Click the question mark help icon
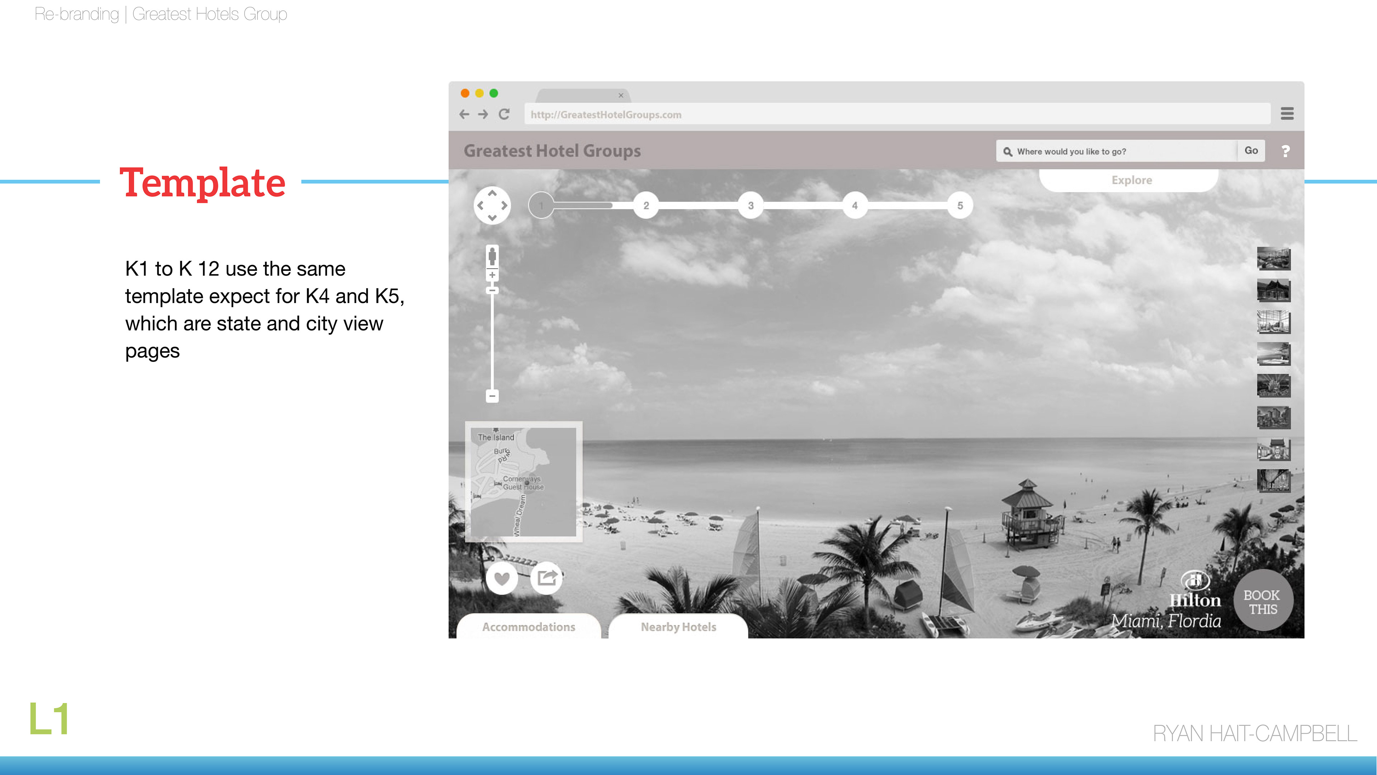Image resolution: width=1377 pixels, height=775 pixels. (x=1286, y=151)
